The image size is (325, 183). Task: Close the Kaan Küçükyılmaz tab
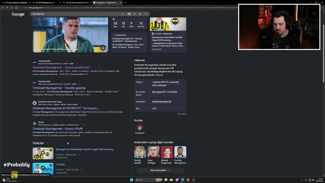tap(30, 3)
